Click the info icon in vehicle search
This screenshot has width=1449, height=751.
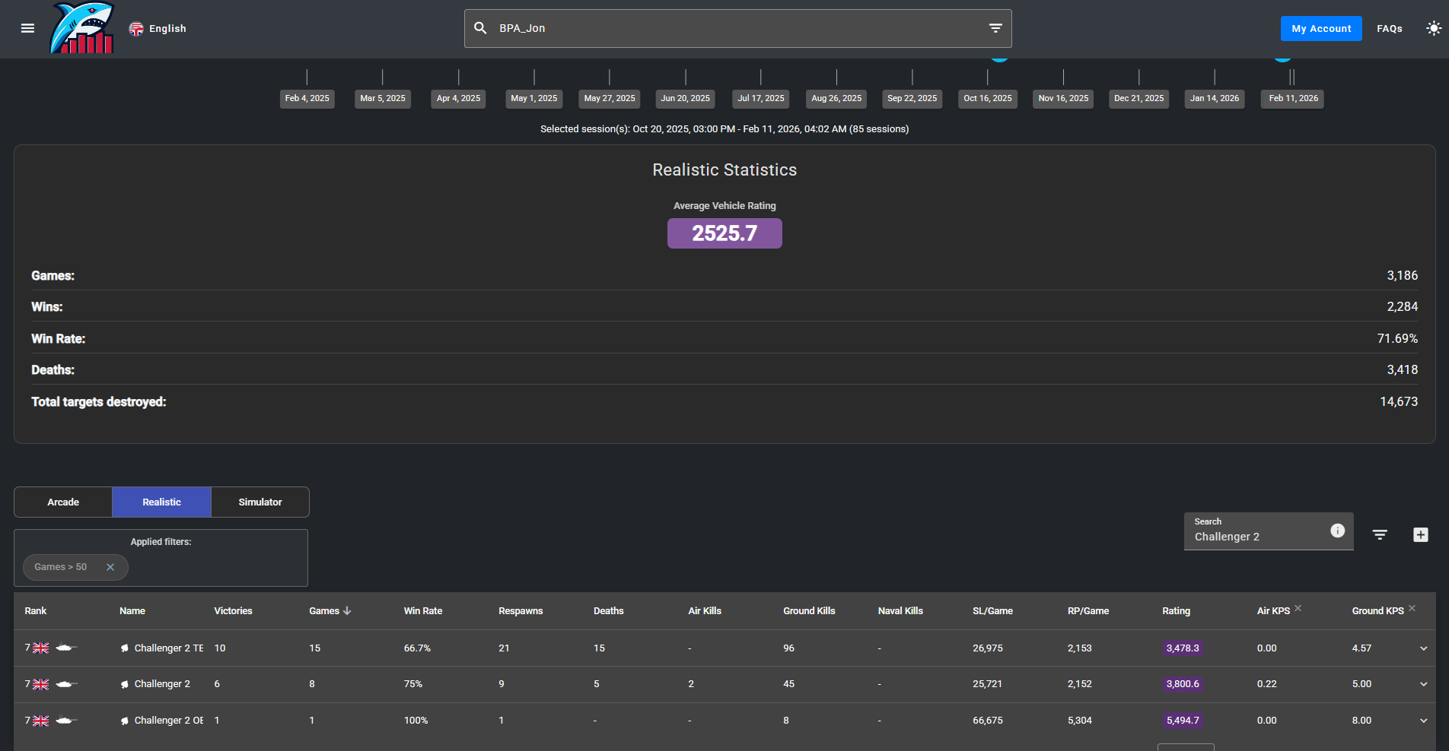click(1337, 531)
